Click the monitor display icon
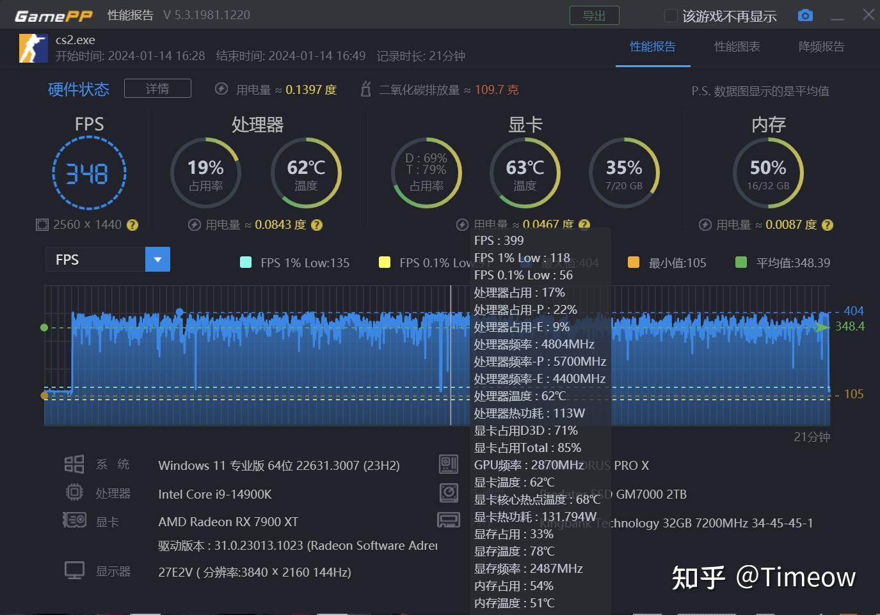 [74, 570]
